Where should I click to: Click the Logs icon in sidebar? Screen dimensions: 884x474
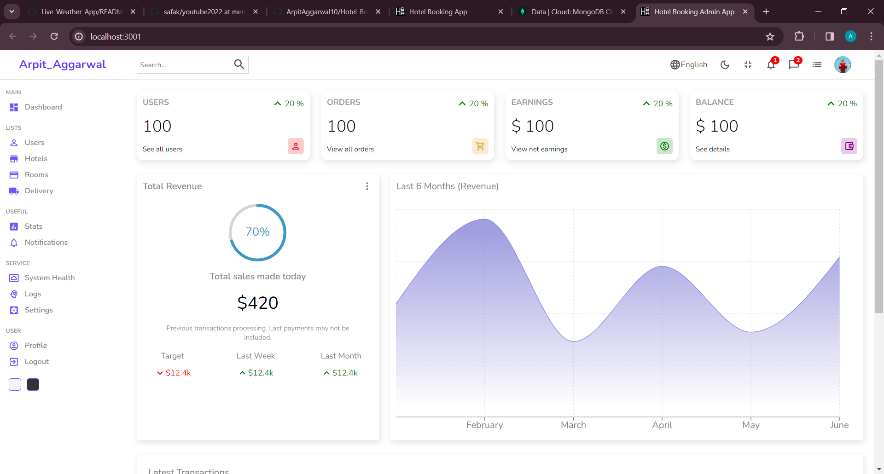pos(14,294)
